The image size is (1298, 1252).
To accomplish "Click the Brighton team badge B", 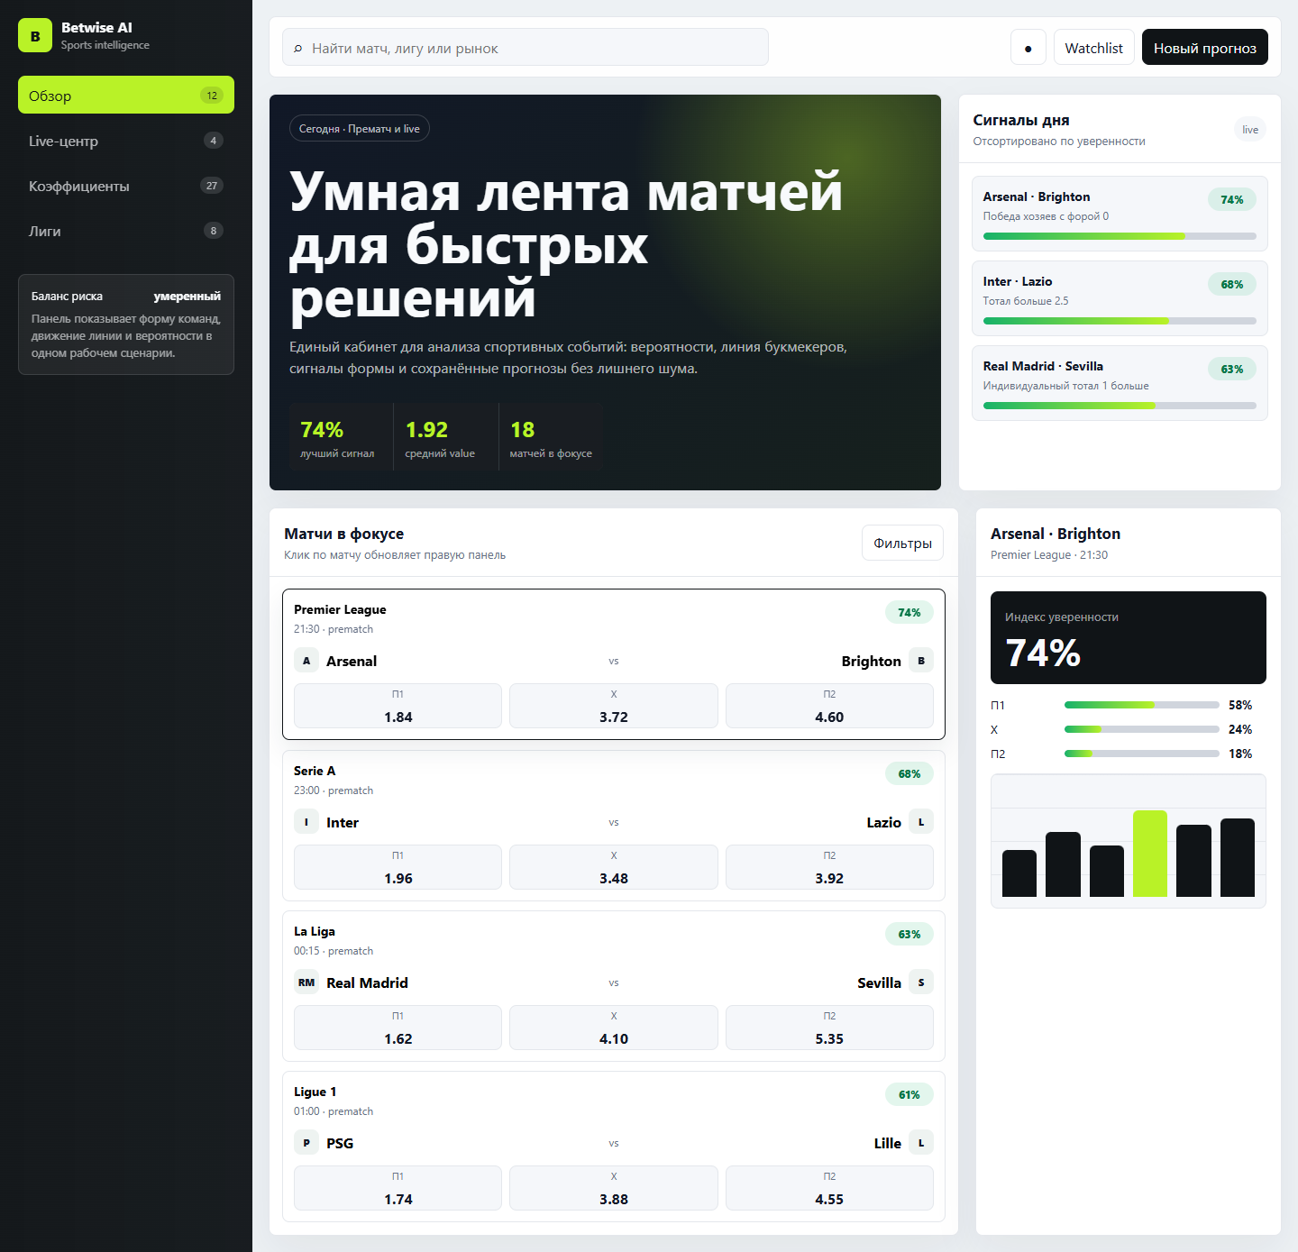I will point(921,661).
